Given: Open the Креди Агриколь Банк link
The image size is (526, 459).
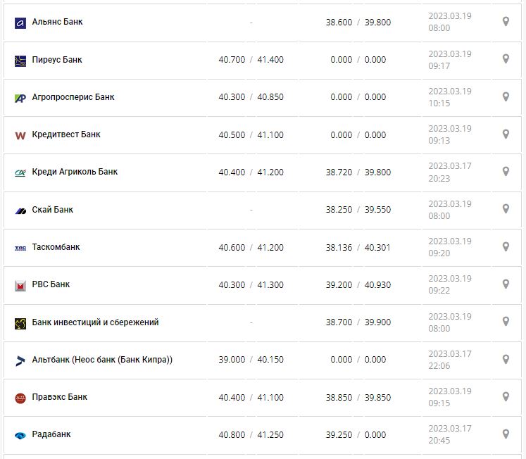Looking at the screenshot, I should pos(75,172).
